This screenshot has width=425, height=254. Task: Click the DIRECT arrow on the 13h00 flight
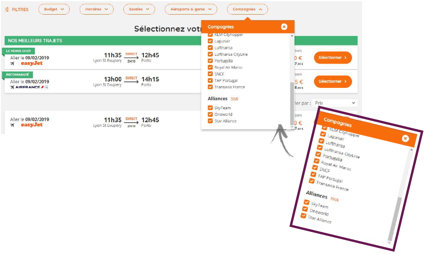131,82
